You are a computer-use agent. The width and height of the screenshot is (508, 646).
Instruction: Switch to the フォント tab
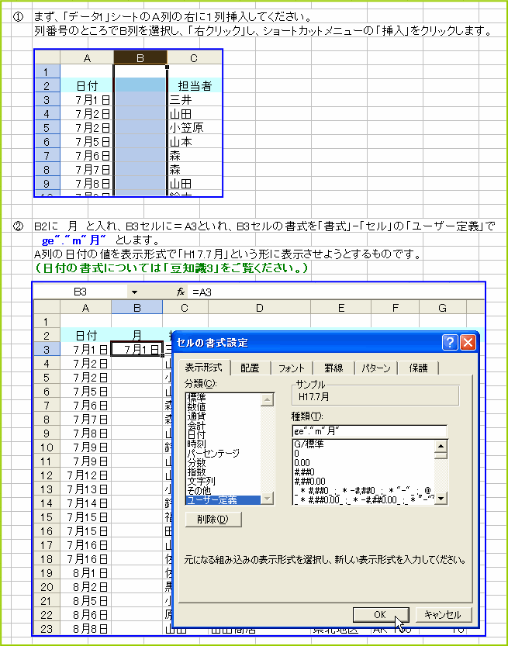[x=292, y=368]
